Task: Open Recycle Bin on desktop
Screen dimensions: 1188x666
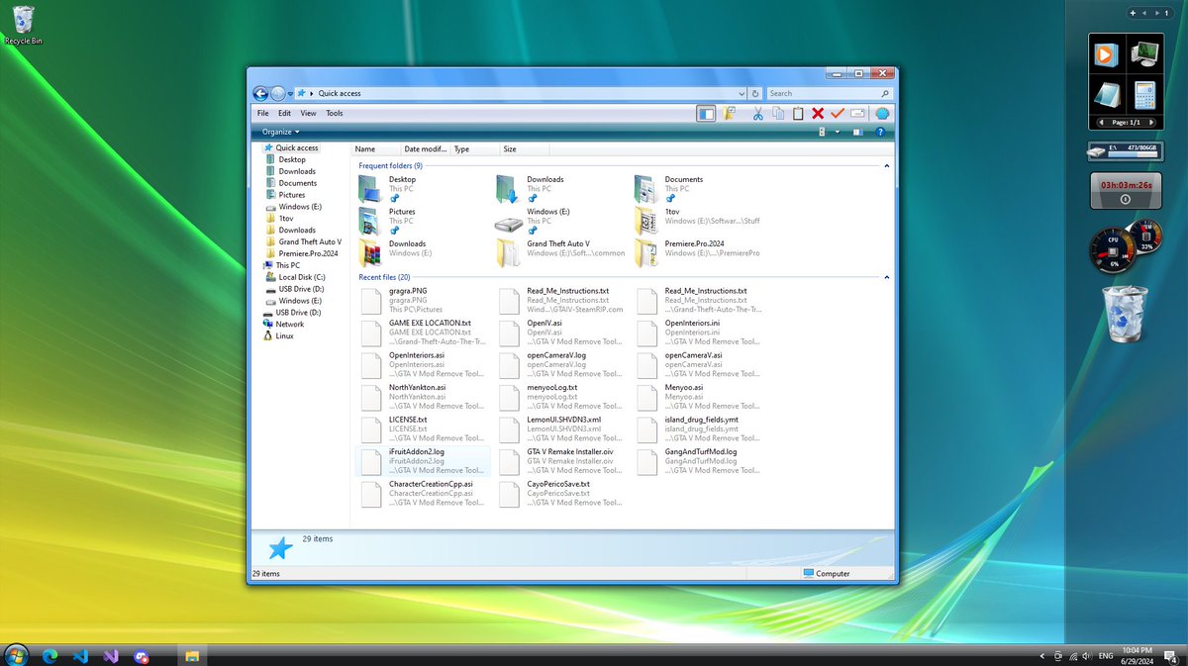Action: [x=23, y=24]
